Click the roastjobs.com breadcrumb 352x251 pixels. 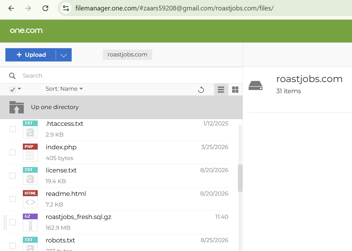tap(127, 55)
